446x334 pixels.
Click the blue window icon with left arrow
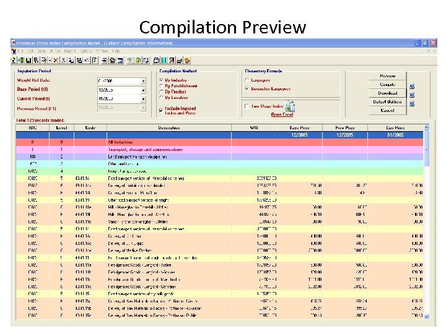pyautogui.click(x=105, y=60)
